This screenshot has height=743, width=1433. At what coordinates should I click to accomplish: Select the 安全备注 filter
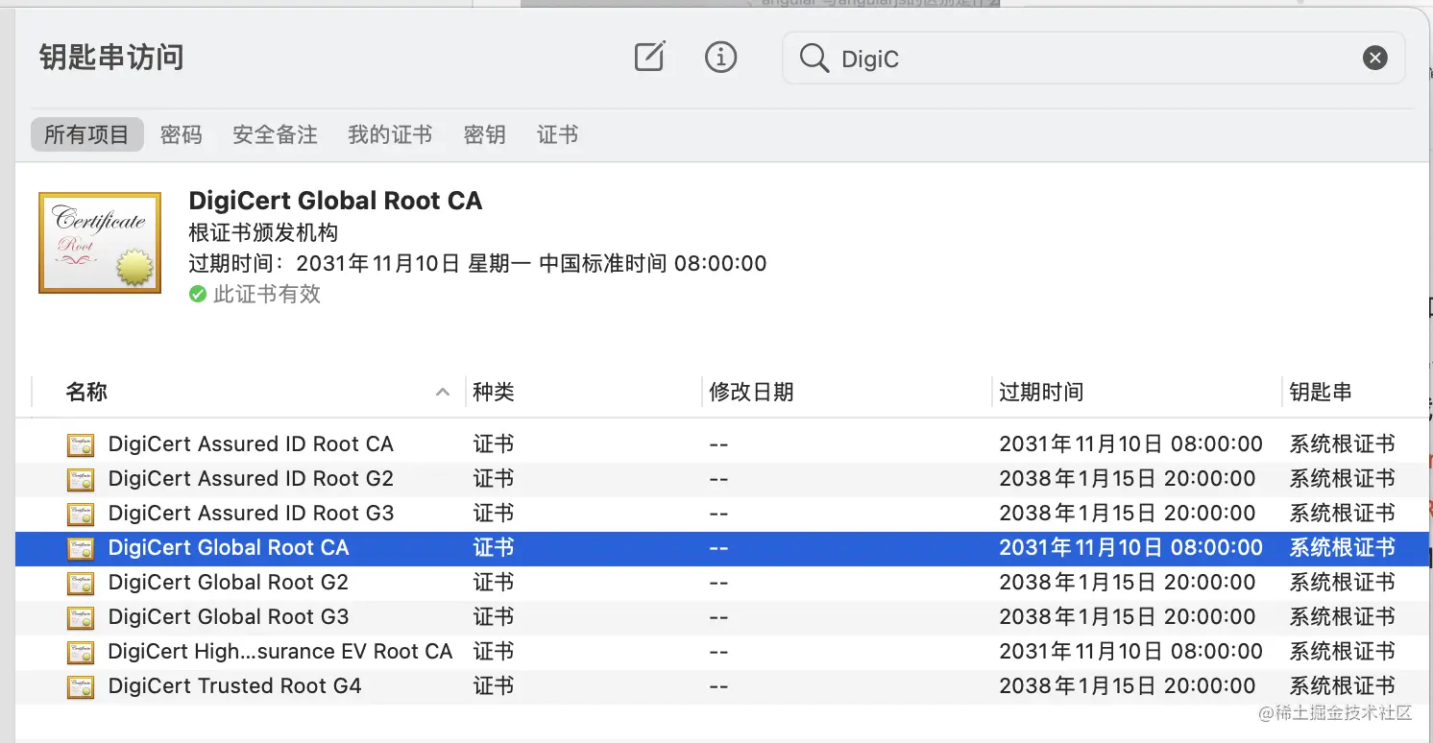click(275, 134)
